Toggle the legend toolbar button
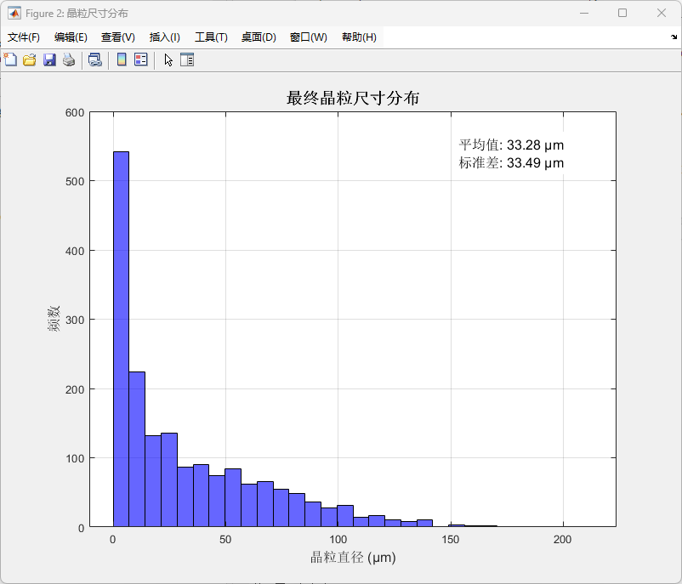This screenshot has height=584, width=682. [141, 60]
